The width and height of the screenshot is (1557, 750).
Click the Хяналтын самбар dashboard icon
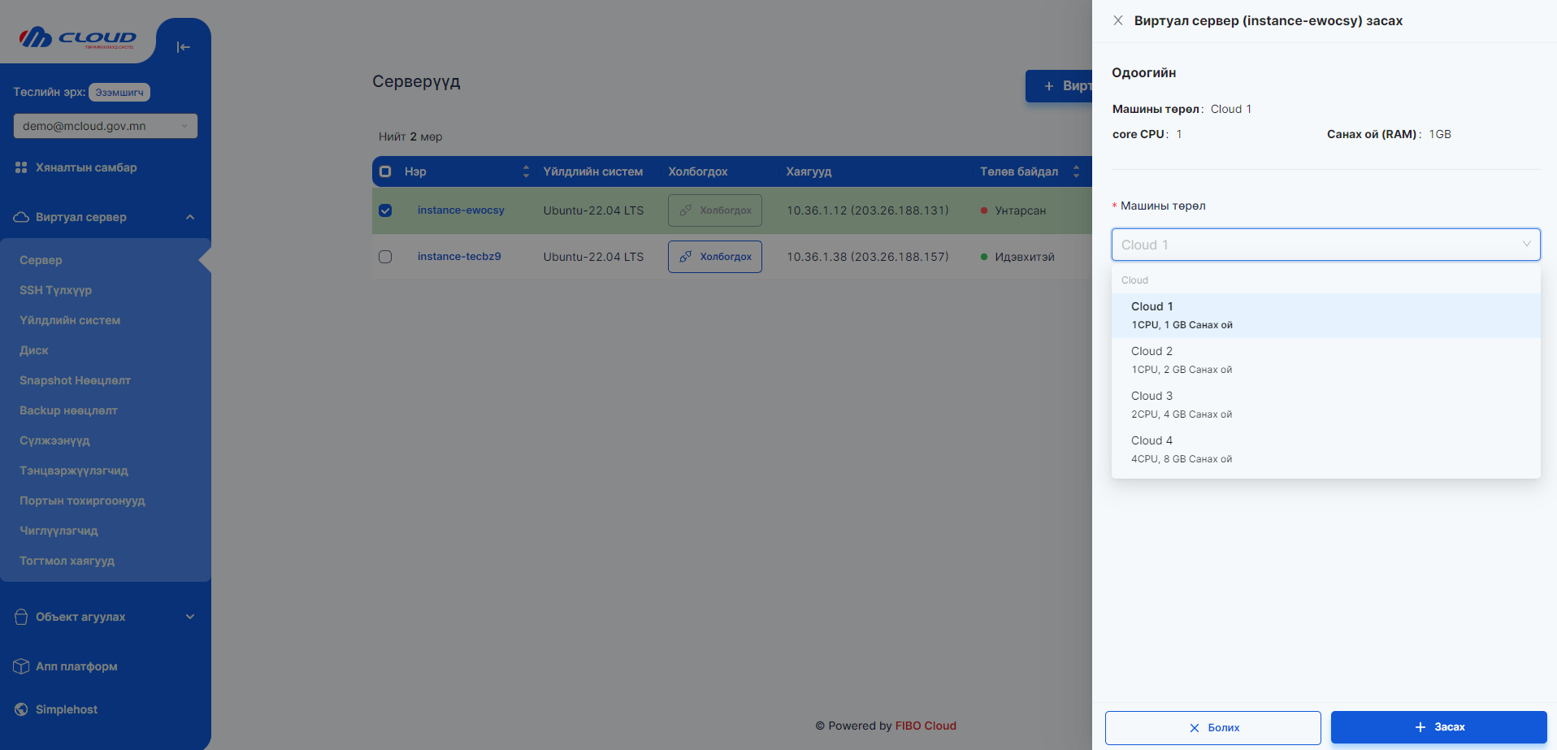[21, 167]
